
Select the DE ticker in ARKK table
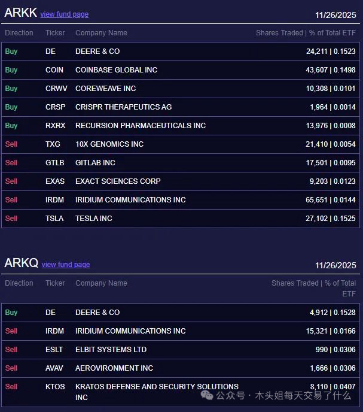pos(50,51)
